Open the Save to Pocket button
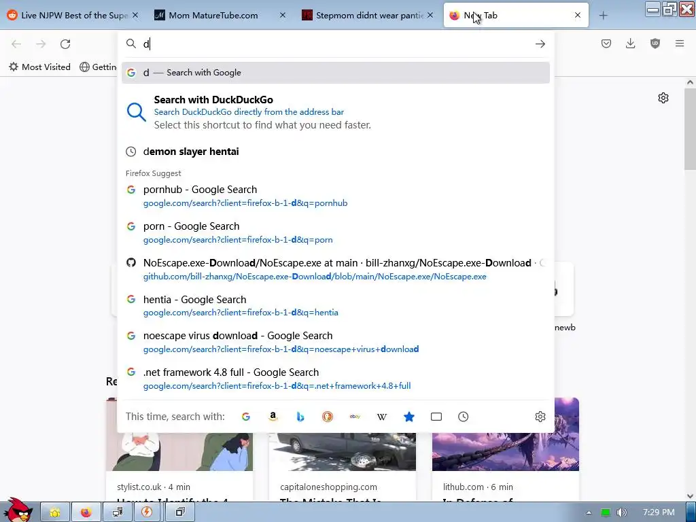The width and height of the screenshot is (696, 522). tap(606, 43)
